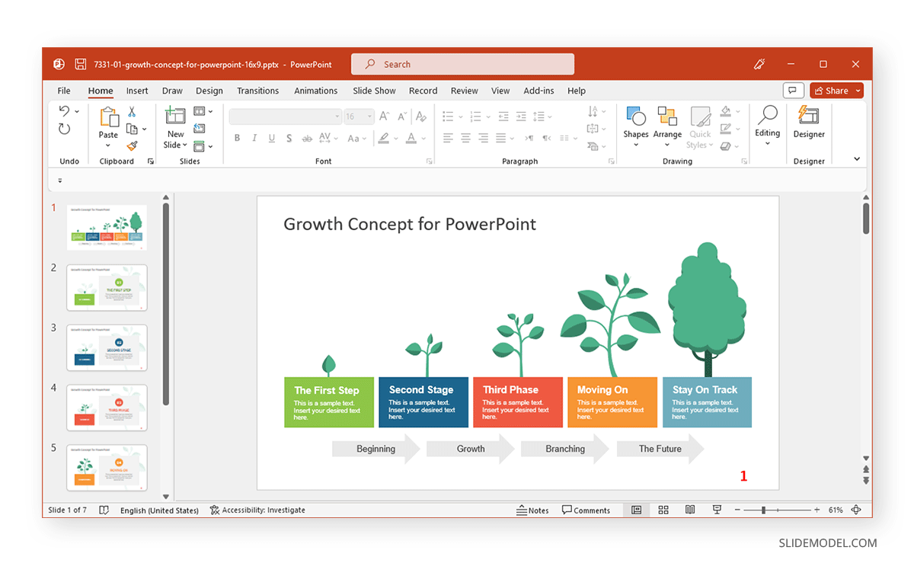
Task: Start the slide show from status bar
Action: pos(717,510)
